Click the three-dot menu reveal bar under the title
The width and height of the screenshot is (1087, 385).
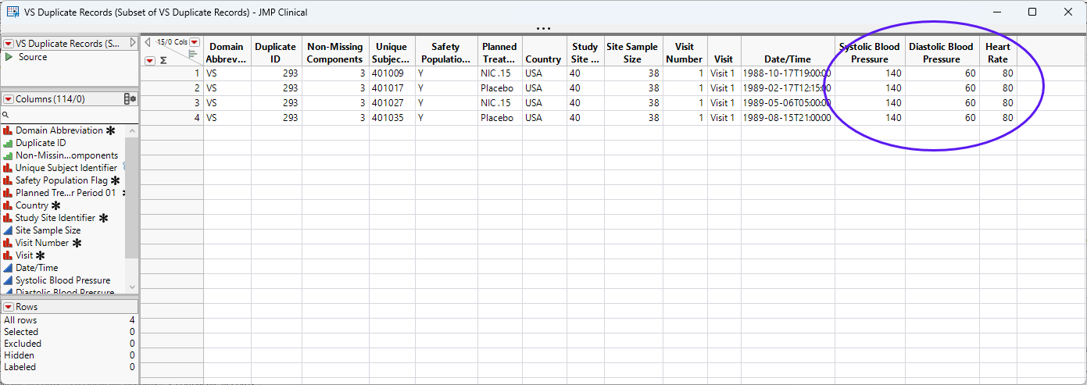tap(543, 29)
